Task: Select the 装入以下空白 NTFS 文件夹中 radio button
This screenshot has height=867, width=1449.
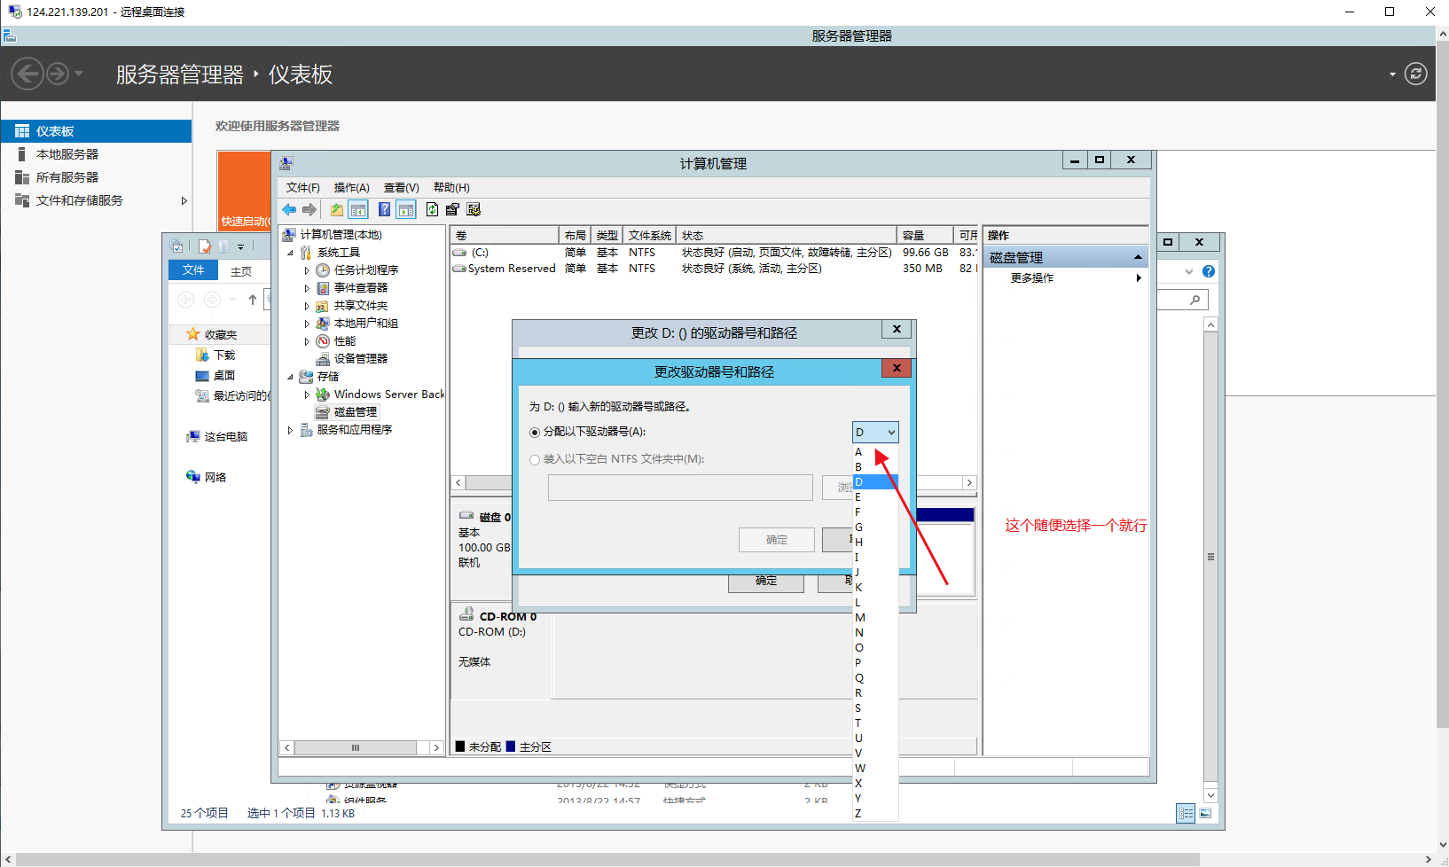Action: coord(535,460)
